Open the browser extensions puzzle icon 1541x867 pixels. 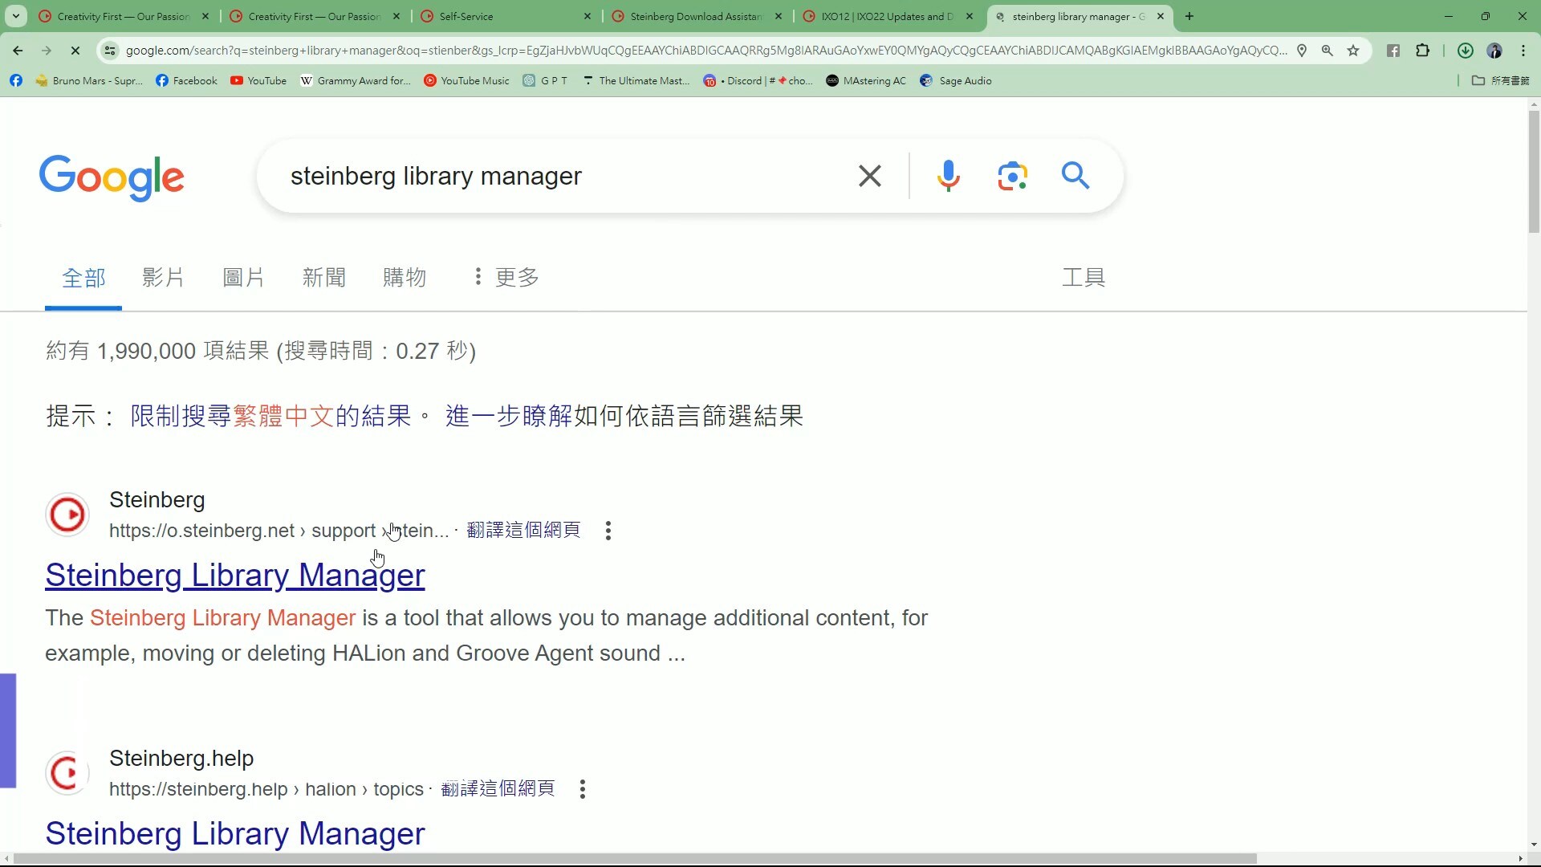click(x=1422, y=51)
